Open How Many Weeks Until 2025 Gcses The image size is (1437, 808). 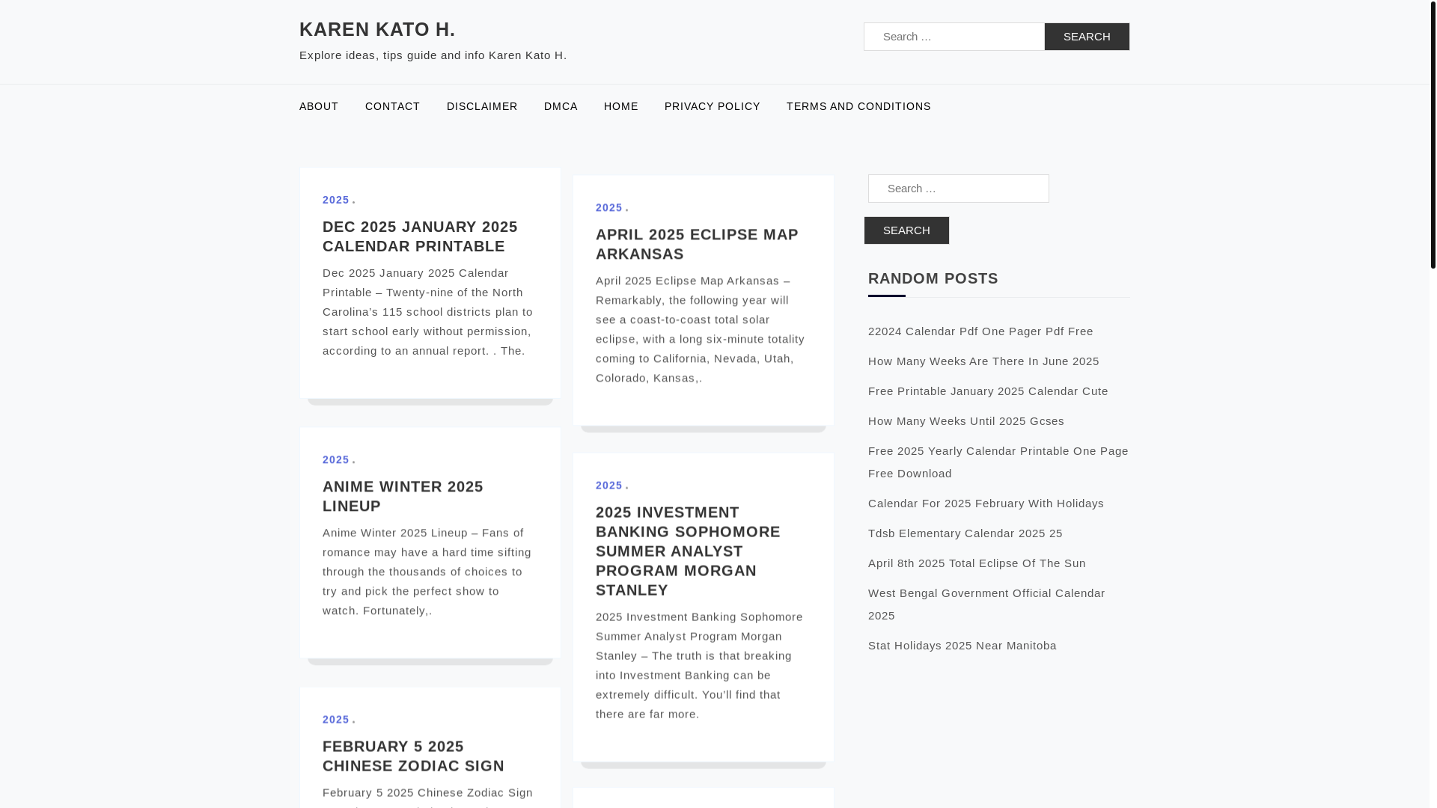click(x=966, y=420)
